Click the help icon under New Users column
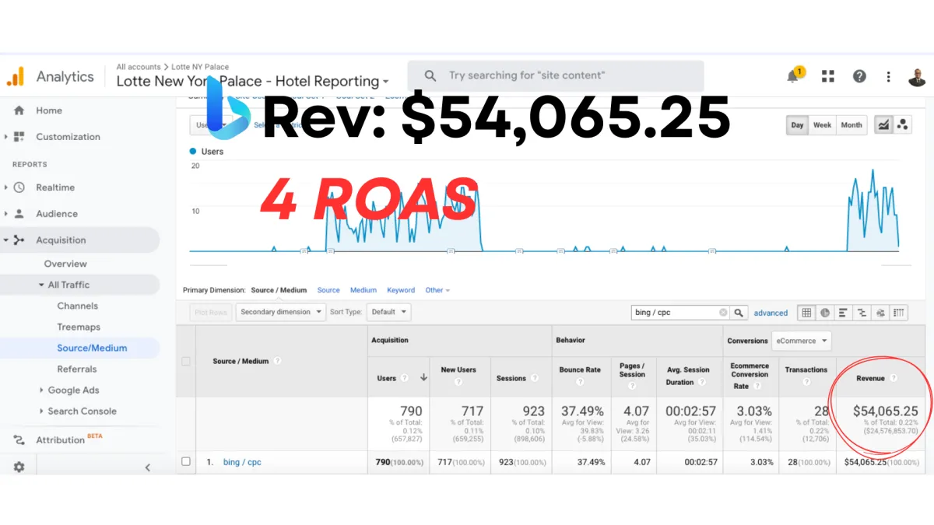934x525 pixels. coord(459,382)
